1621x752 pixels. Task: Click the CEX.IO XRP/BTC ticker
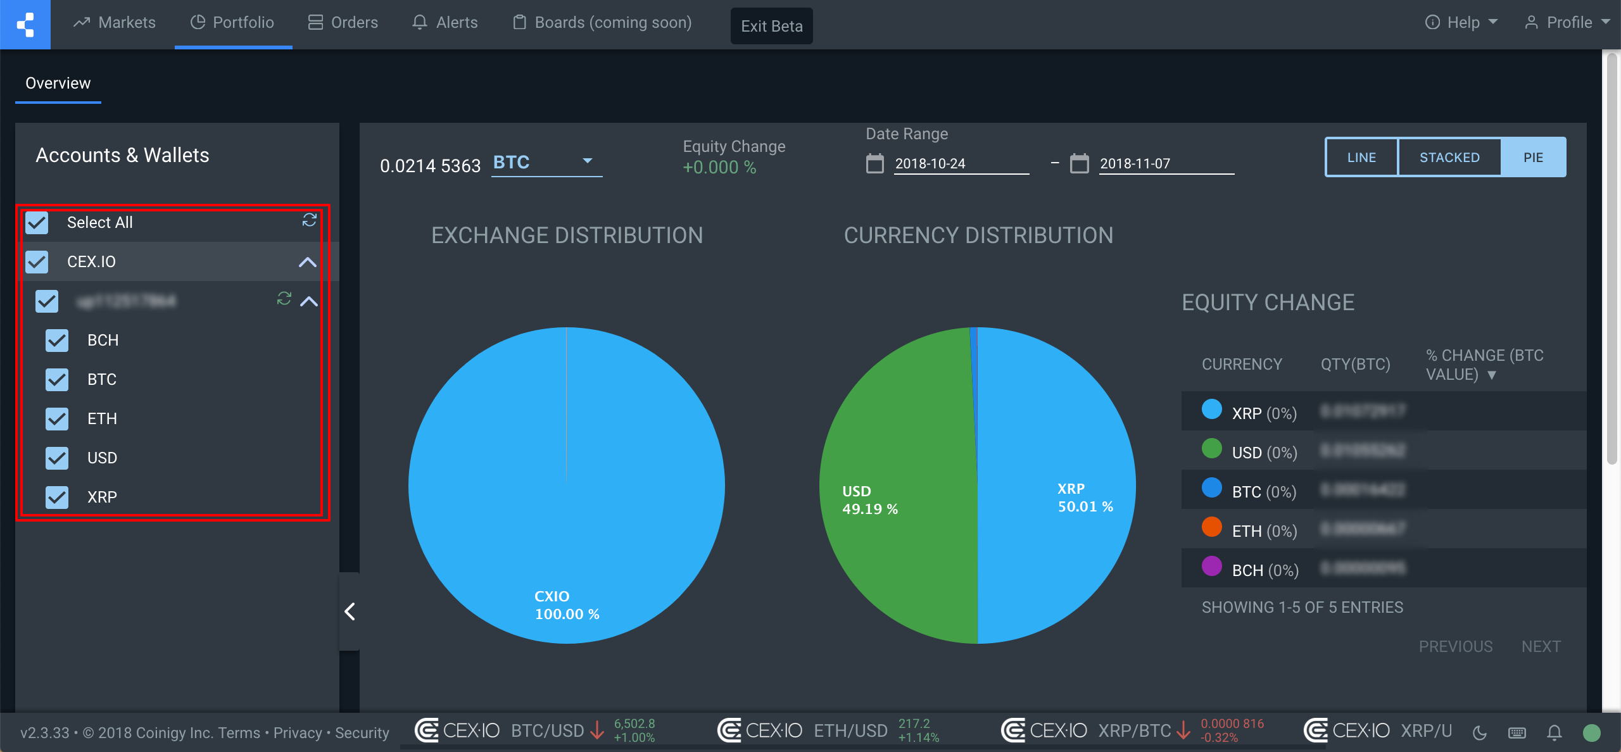[x=1132, y=730]
